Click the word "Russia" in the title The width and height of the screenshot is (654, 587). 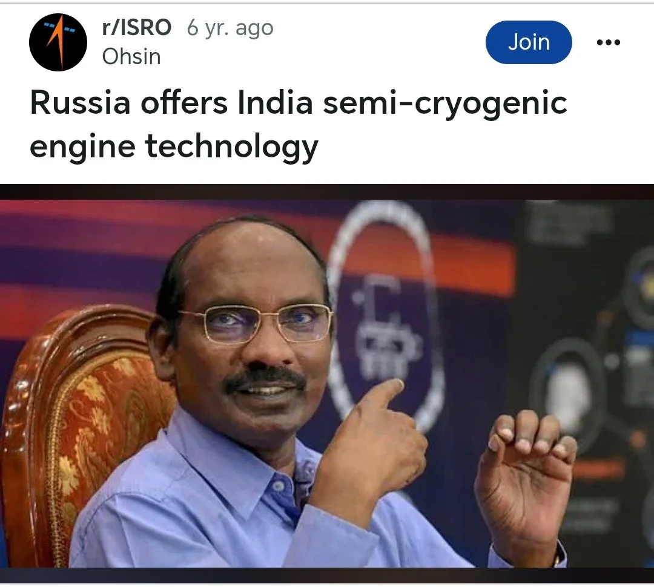(80, 102)
